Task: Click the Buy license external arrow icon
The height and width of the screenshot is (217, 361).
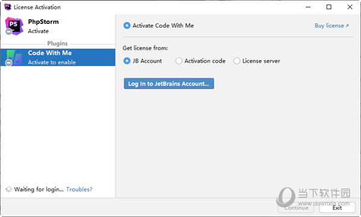Action: 347,25
